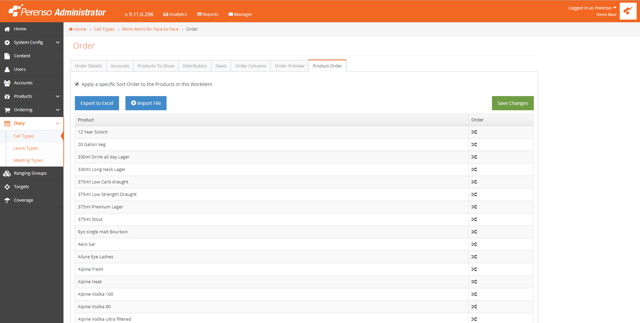Click the Products gift icon in sidebar
Screen dimensions: 640x323
pos(7,97)
